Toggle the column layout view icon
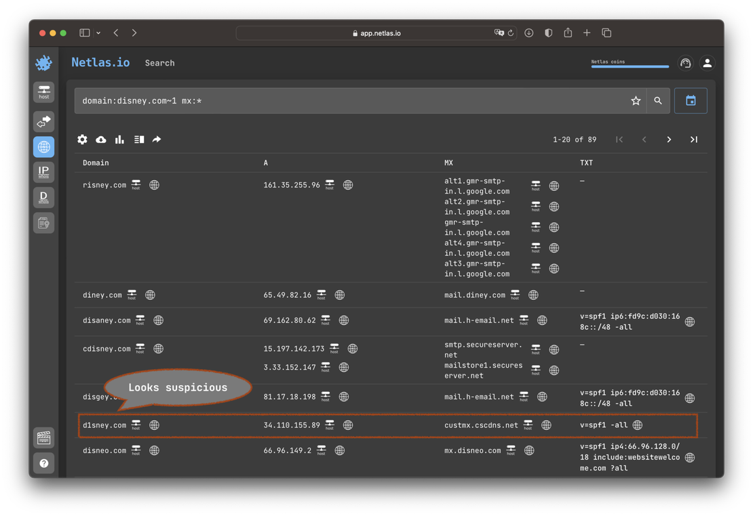Screen dimensions: 753x516 point(138,139)
